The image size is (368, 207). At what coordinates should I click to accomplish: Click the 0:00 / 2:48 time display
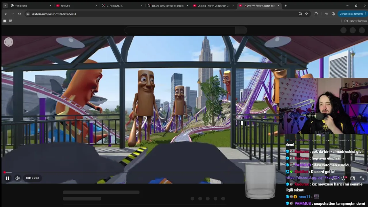32,178
